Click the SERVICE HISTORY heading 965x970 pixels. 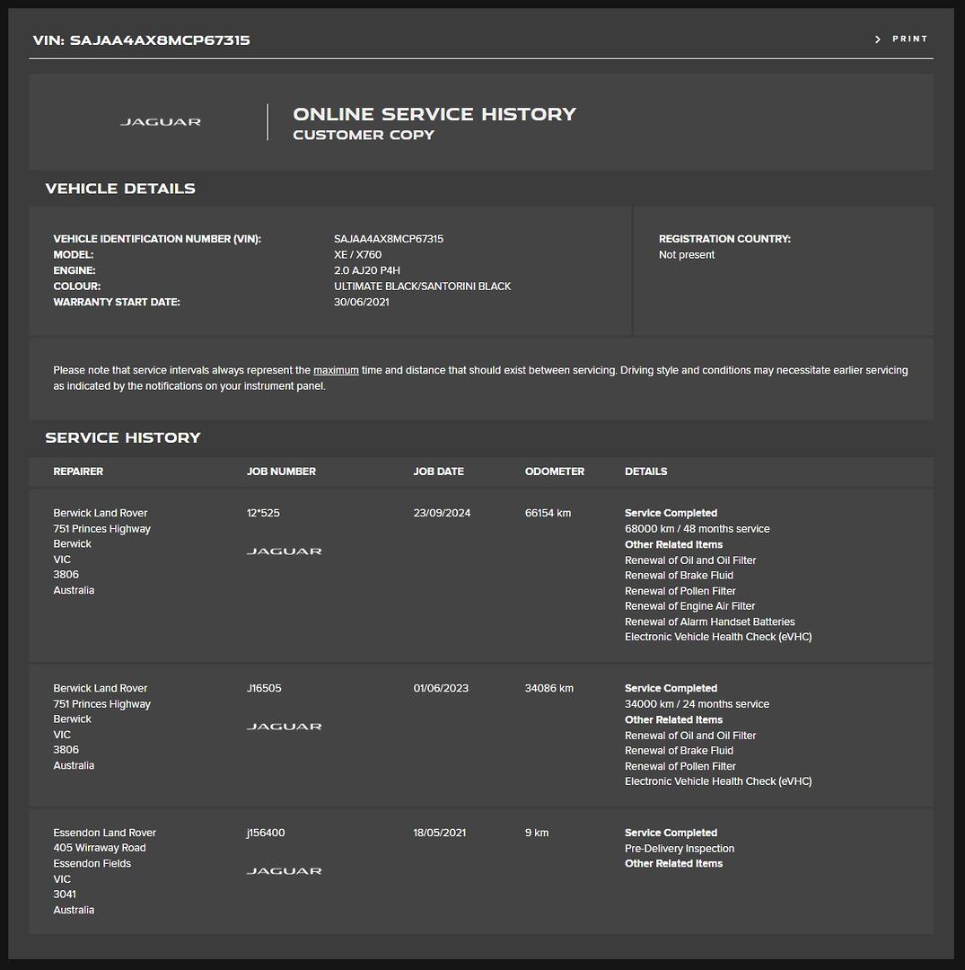click(123, 438)
